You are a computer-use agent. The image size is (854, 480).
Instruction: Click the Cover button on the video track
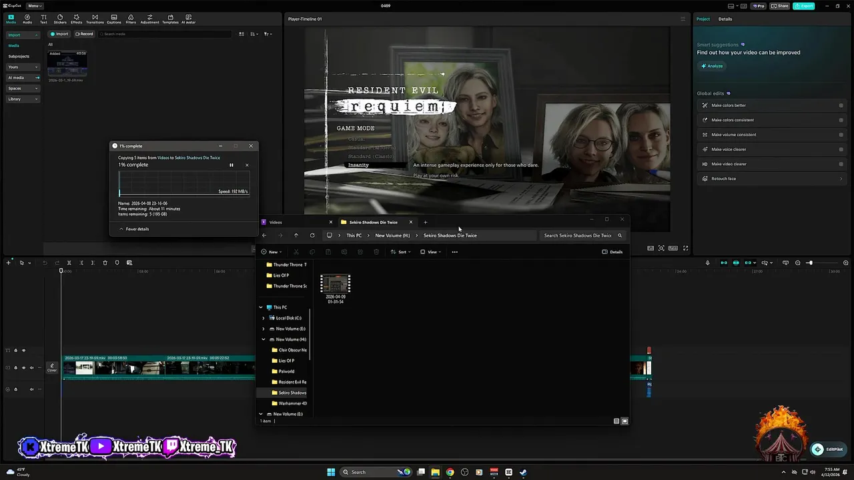click(52, 367)
